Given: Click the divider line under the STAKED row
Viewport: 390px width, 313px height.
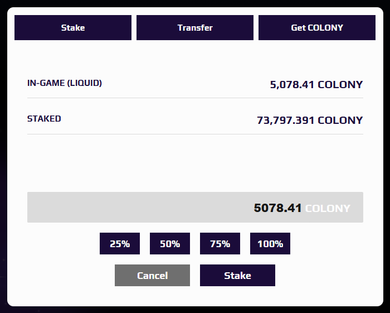Looking at the screenshot, I should pos(195,134).
